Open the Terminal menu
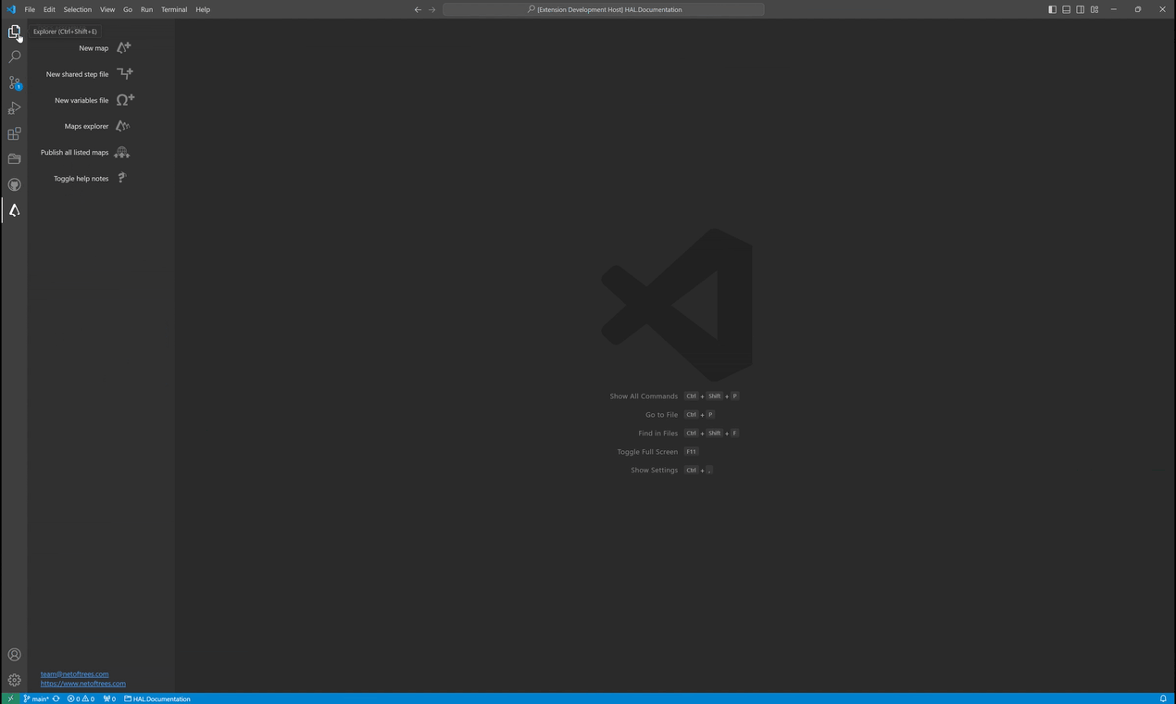 [x=174, y=9]
